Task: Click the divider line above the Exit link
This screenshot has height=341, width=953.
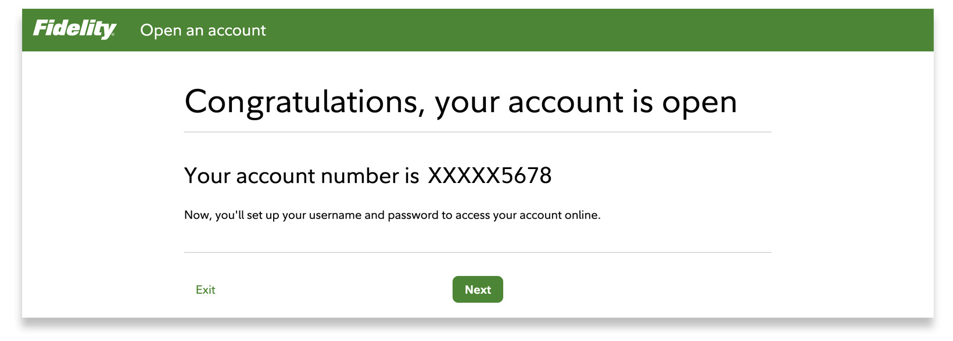Action: pyautogui.click(x=478, y=253)
